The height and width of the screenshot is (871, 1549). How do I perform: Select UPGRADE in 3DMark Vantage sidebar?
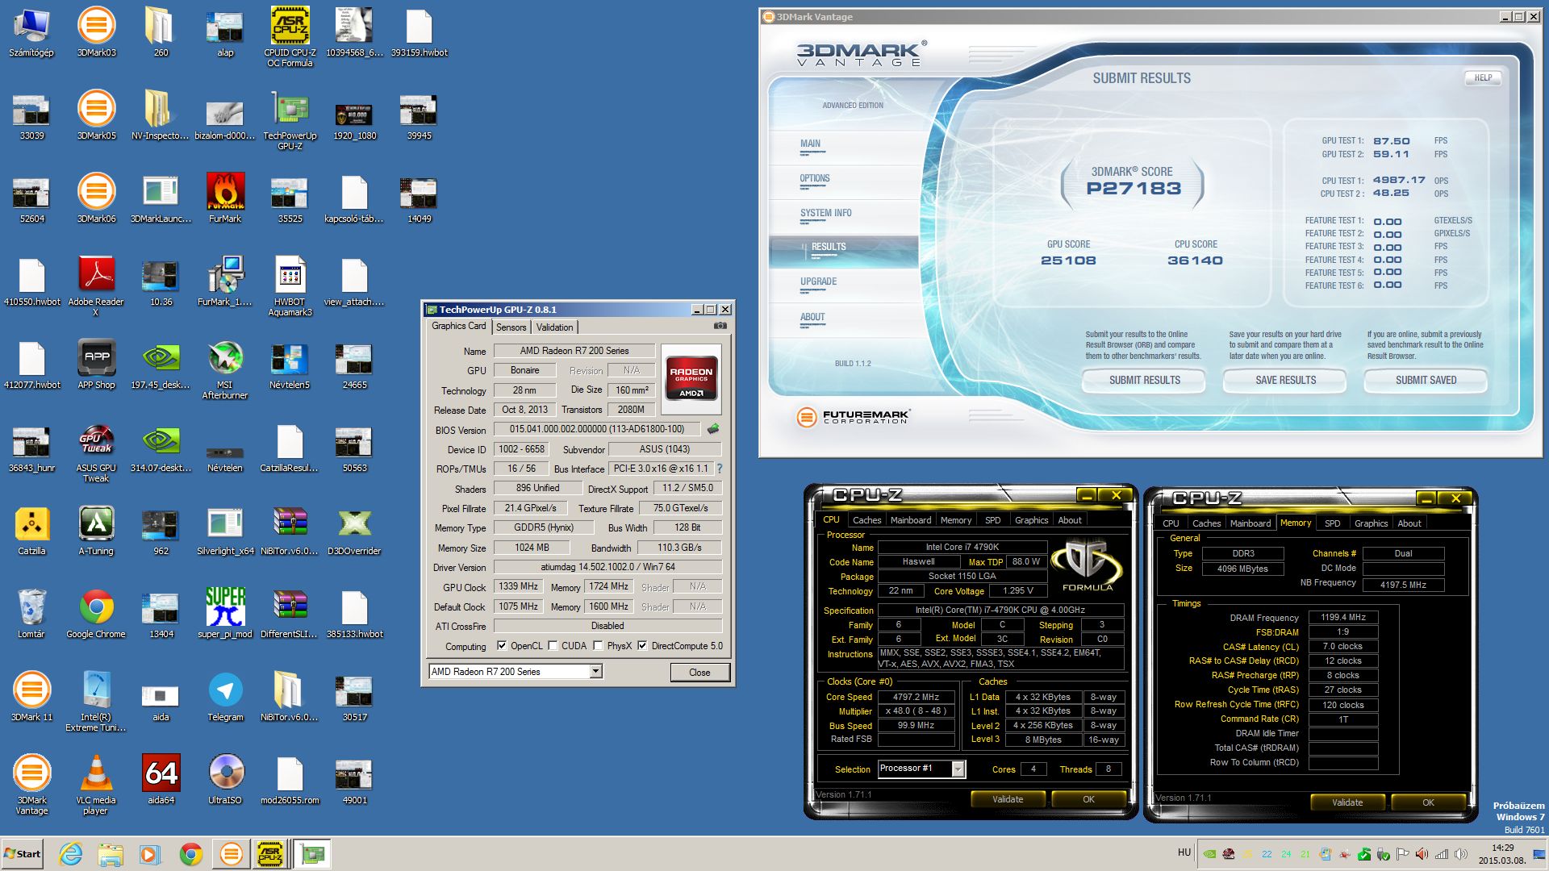tap(818, 282)
